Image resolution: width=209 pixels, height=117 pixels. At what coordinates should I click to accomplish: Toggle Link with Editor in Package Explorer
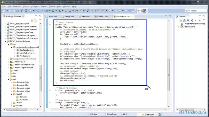[36, 20]
